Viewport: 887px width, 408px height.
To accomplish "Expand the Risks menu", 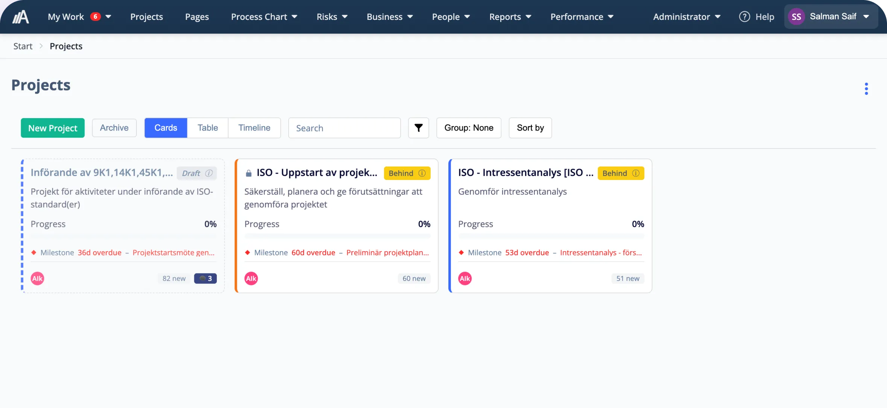I will pos(332,17).
